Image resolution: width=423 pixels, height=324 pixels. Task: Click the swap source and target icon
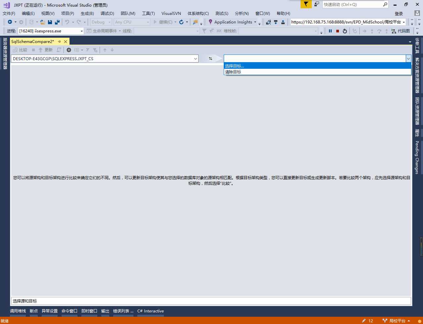(x=211, y=59)
